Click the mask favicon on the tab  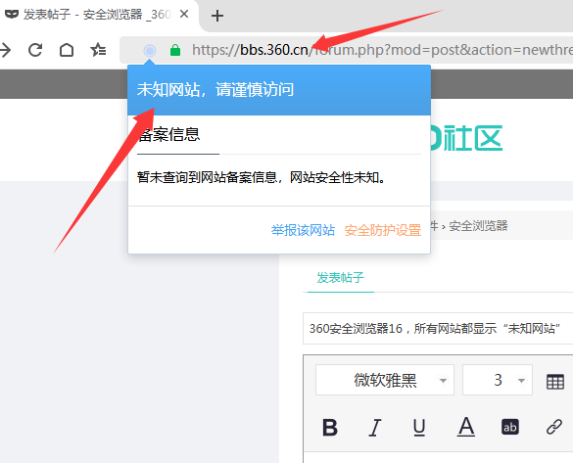(12, 15)
